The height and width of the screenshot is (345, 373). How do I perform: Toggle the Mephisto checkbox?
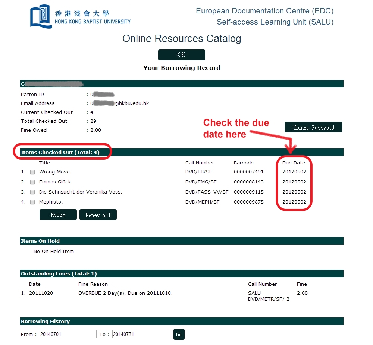tap(32, 202)
